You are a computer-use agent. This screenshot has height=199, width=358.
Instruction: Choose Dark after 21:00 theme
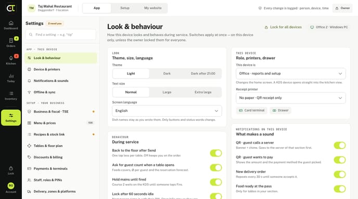(203, 74)
